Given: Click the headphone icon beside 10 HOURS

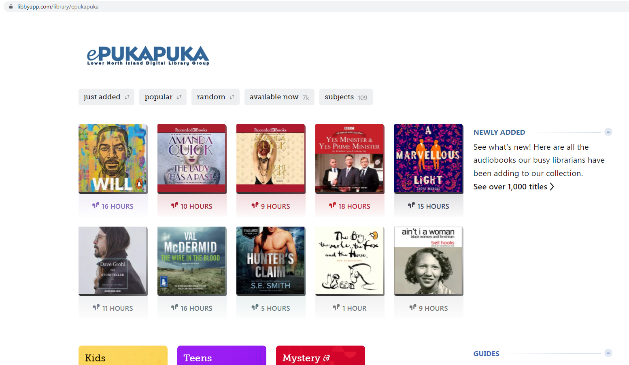Looking at the screenshot, I should (174, 206).
